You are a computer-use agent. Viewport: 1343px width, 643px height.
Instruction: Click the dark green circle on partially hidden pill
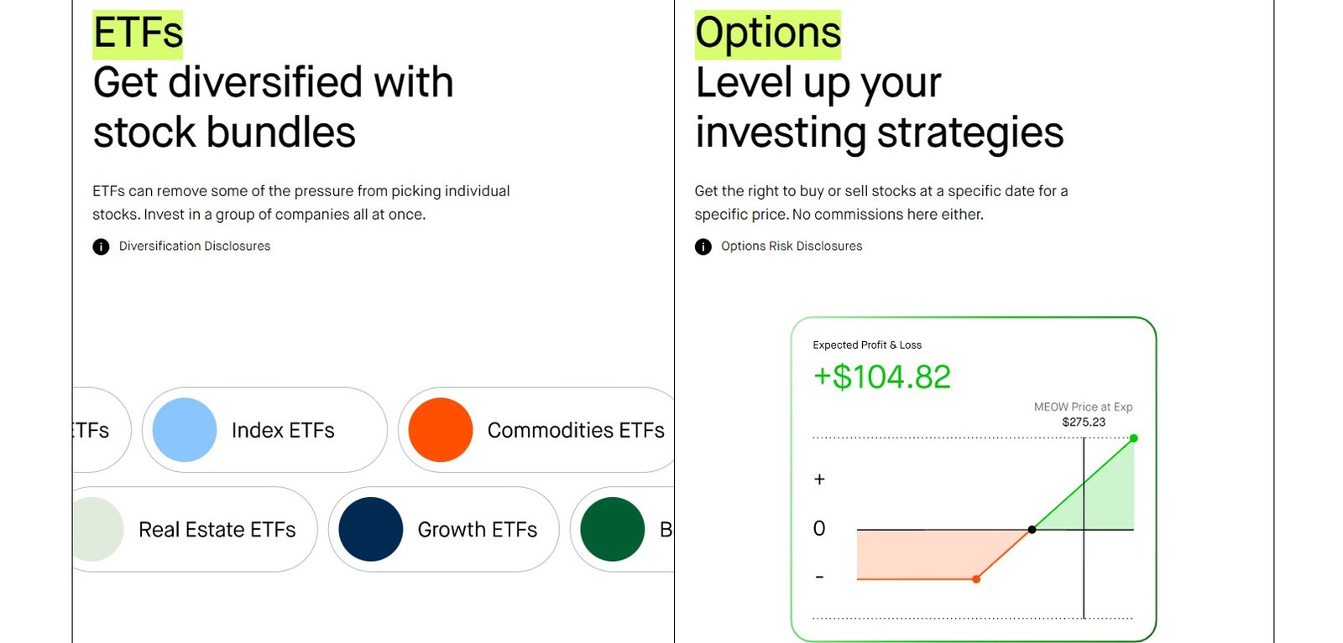click(613, 529)
